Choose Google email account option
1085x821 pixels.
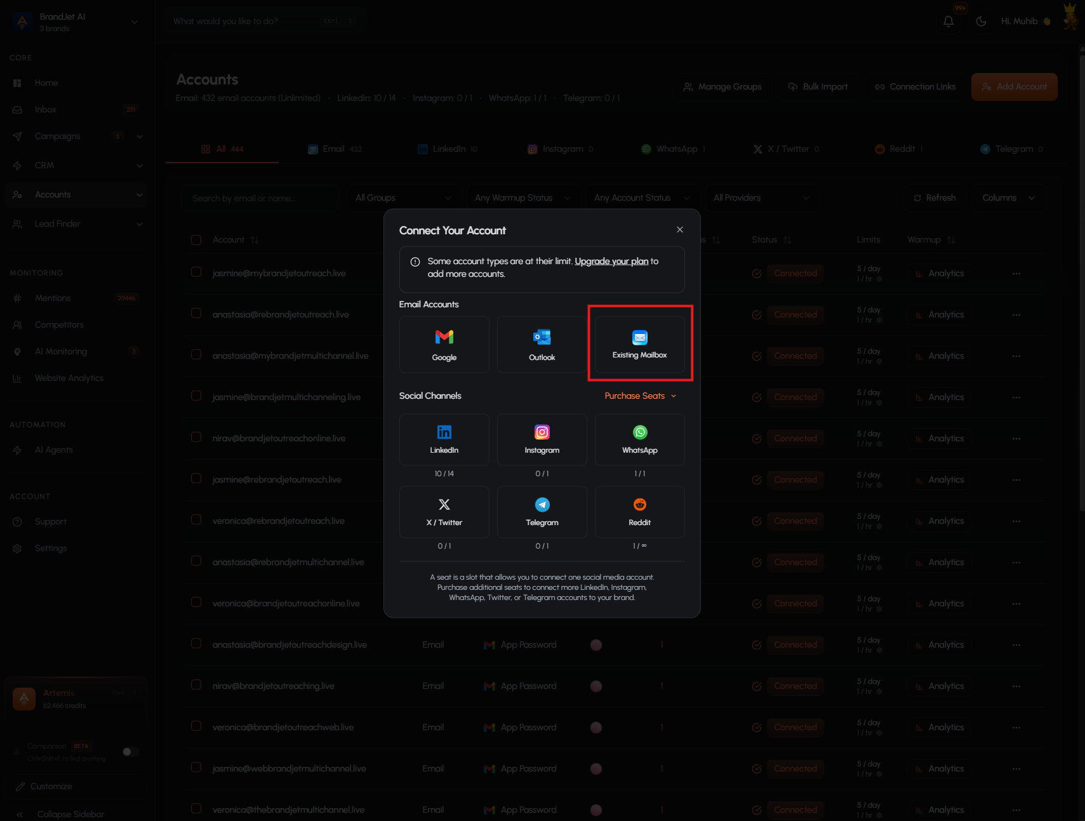(x=444, y=344)
